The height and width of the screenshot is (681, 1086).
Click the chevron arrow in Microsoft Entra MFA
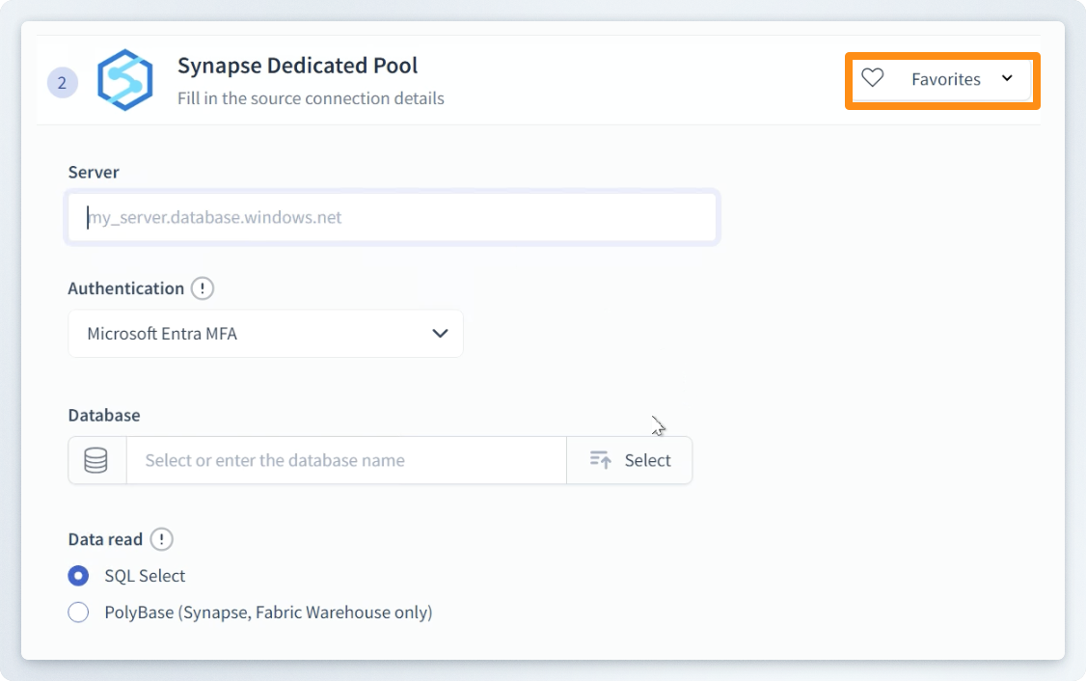pyautogui.click(x=440, y=334)
